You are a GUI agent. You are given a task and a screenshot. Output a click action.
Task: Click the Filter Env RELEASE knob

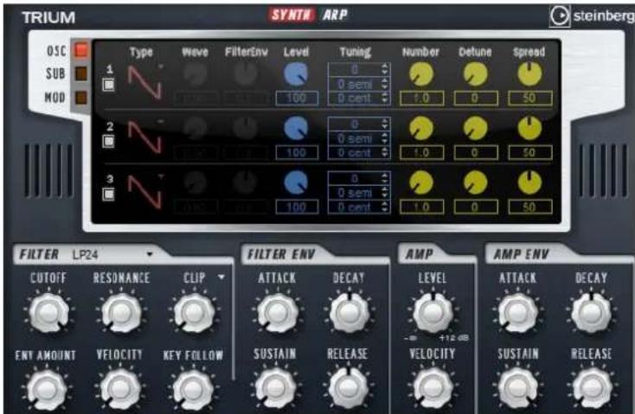tap(349, 388)
